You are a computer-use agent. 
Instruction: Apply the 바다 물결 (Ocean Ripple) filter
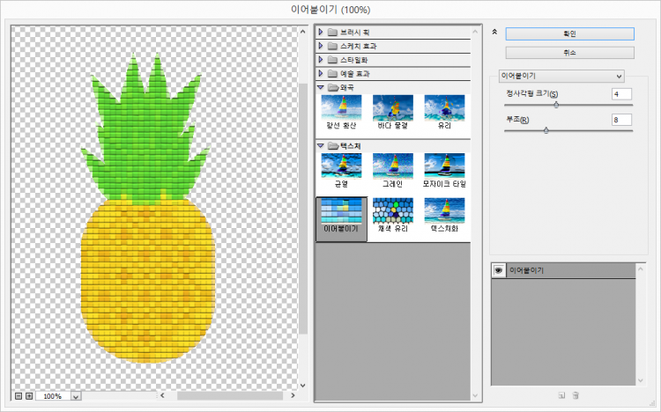click(392, 107)
